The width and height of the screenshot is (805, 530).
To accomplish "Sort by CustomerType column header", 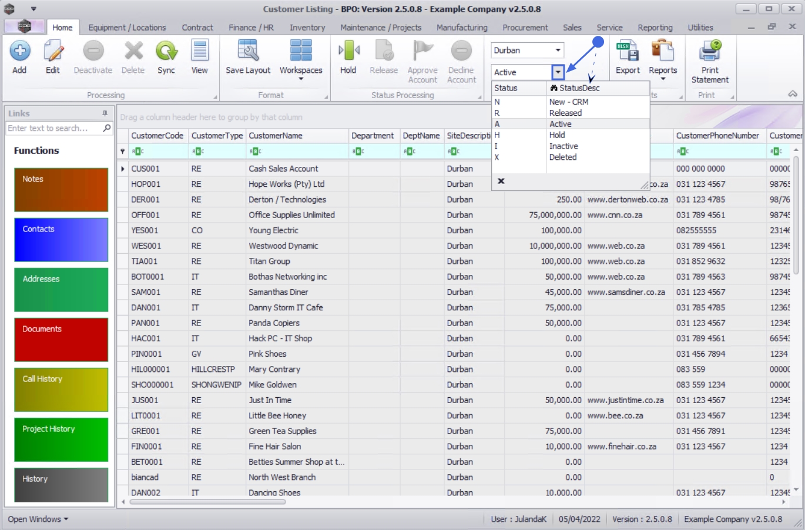I will [217, 136].
